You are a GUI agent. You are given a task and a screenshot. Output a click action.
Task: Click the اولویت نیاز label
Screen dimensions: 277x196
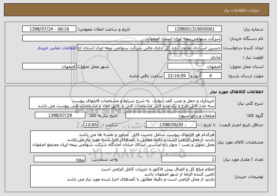253,57
